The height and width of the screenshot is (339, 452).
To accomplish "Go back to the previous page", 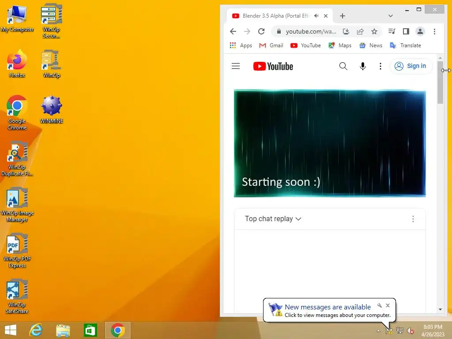I will pos(233,31).
